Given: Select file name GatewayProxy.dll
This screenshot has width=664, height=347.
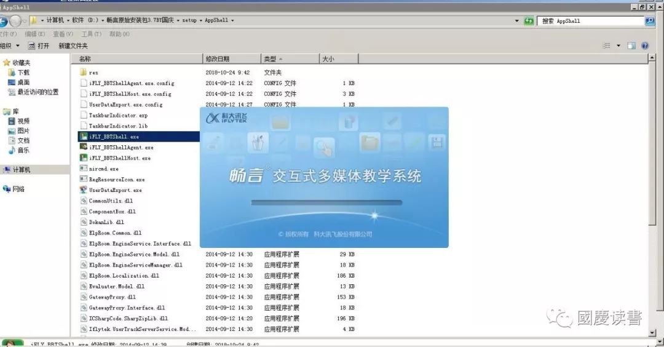Looking at the screenshot, I should (113, 297).
